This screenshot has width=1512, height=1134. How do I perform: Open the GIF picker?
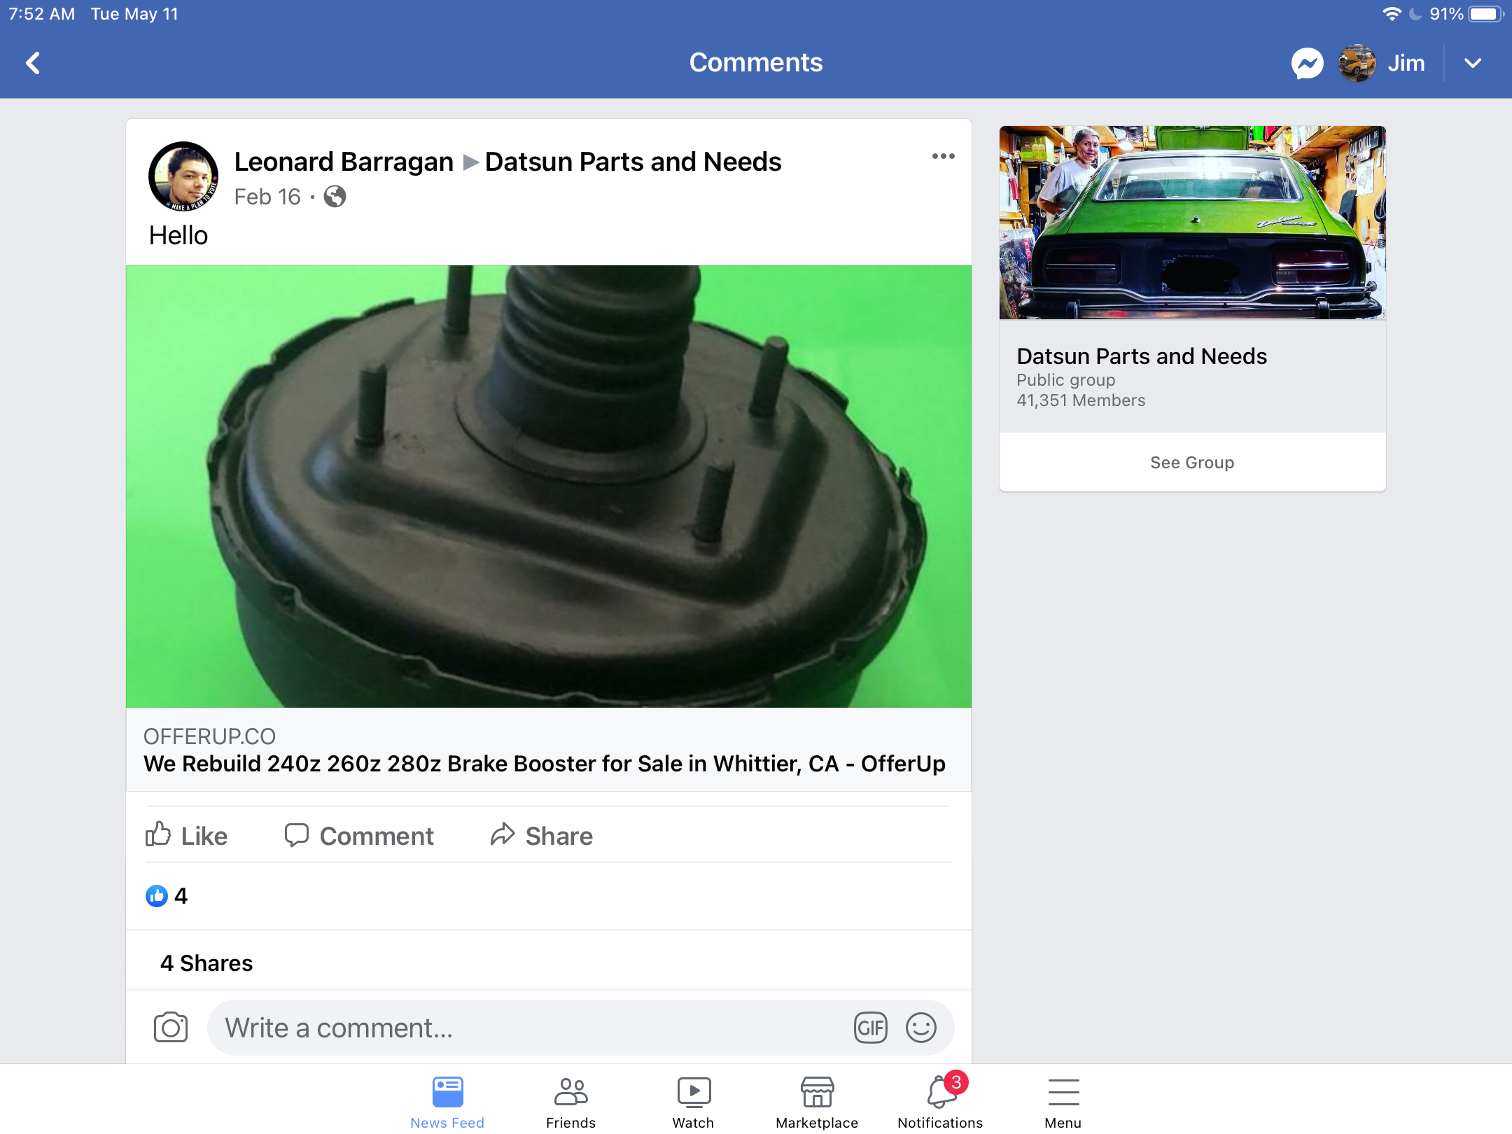(x=870, y=1028)
